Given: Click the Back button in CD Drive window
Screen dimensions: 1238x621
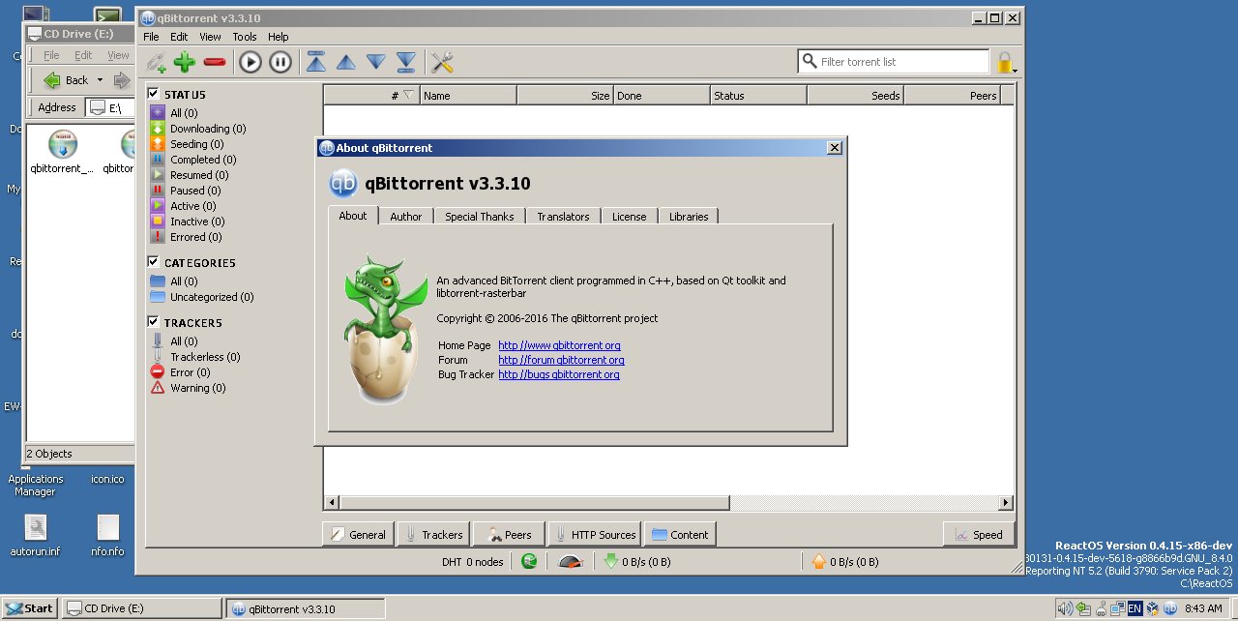Looking at the screenshot, I should click(66, 80).
